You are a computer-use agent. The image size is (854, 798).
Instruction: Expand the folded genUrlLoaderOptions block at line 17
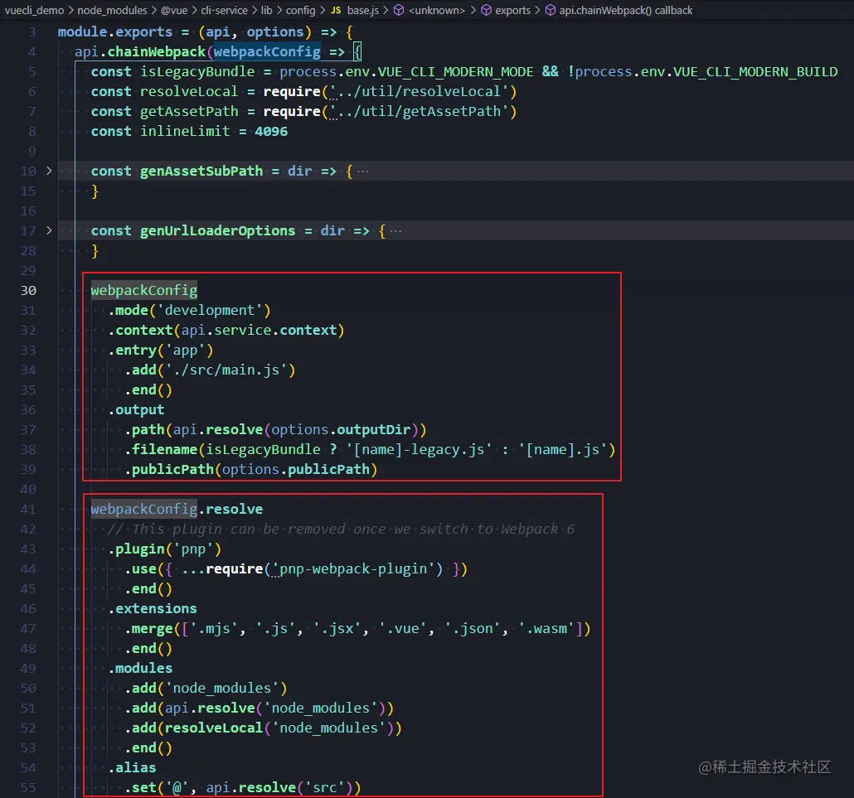coord(49,231)
